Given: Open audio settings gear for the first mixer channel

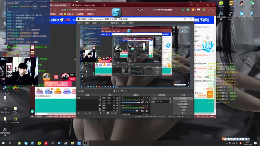Looking at the screenshot, I should click(x=147, y=103).
